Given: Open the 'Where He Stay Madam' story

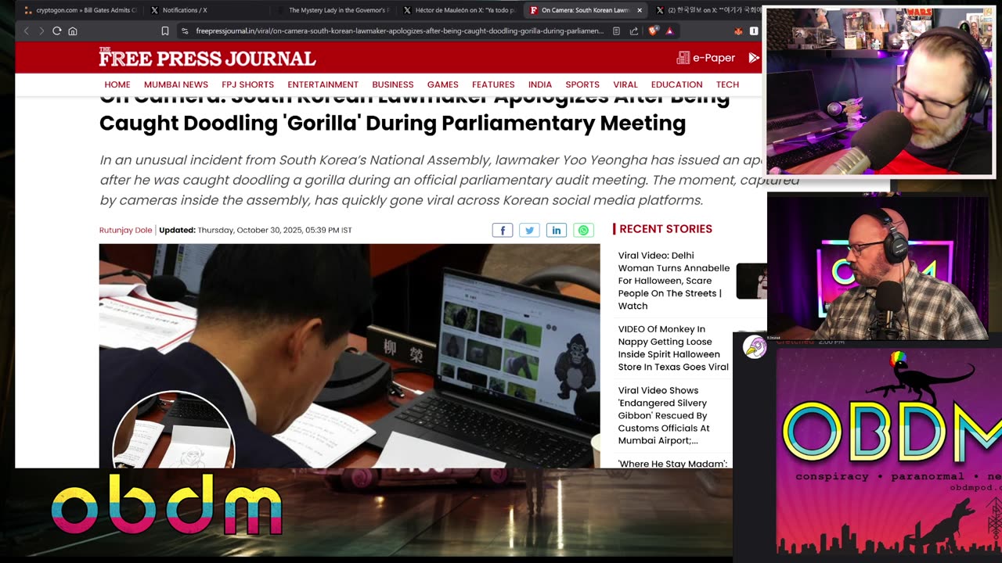Looking at the screenshot, I should pyautogui.click(x=672, y=463).
